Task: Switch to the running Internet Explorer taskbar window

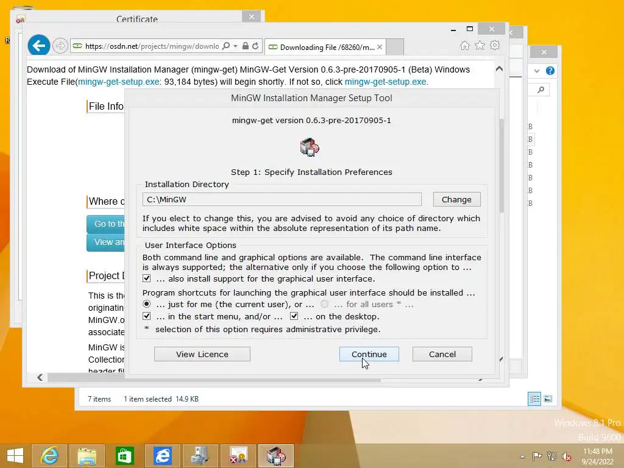Action: [x=162, y=456]
